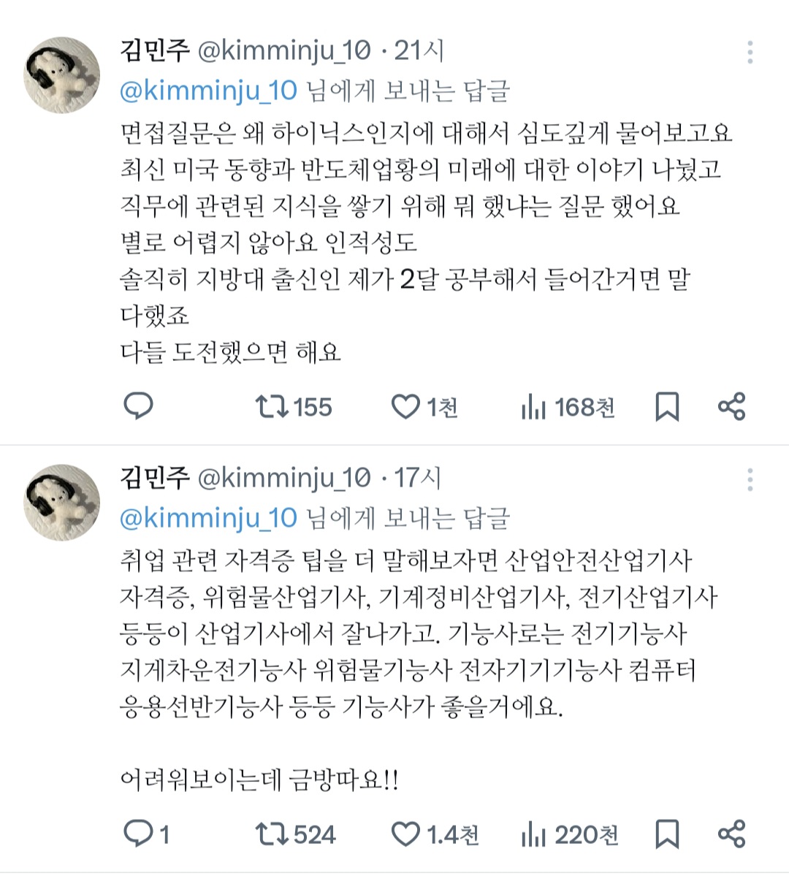
Task: Like the second tweet with 1.4천 likes
Action: tap(405, 834)
